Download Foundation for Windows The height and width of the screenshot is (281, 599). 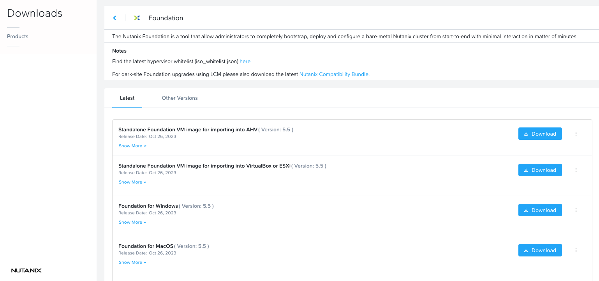point(540,210)
